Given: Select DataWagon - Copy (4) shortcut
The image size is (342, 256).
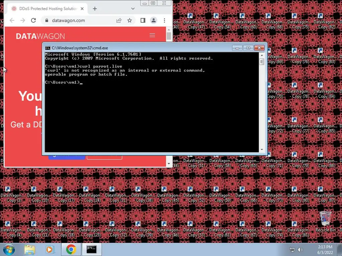Looking at the screenshot, I should (x=13, y=229).
